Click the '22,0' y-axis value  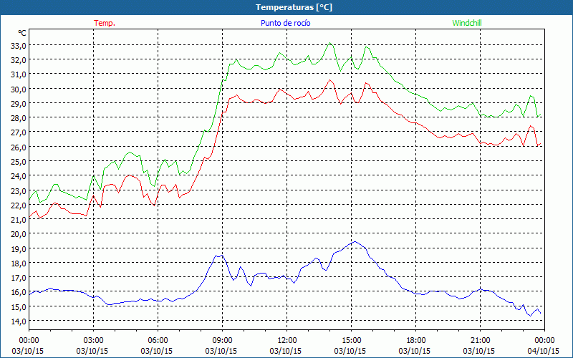click(19, 205)
